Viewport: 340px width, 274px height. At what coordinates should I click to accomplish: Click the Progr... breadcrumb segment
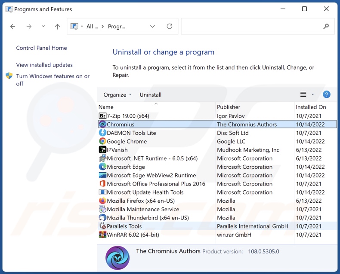click(117, 26)
